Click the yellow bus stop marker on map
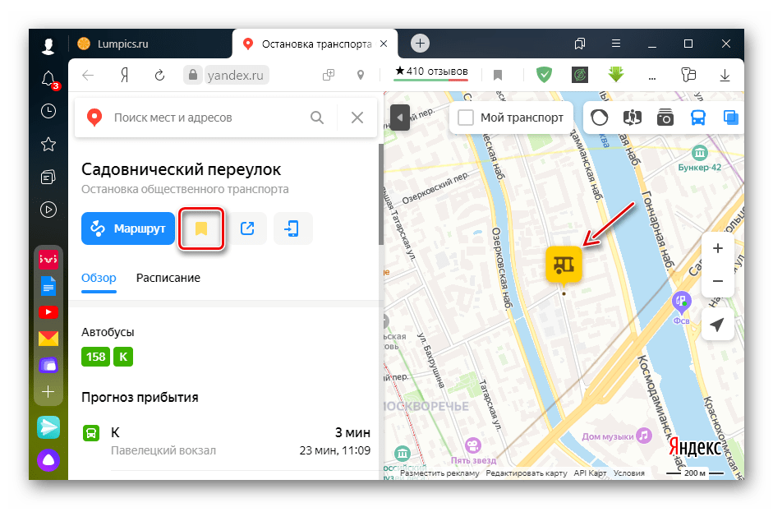The width and height of the screenshot is (773, 512). pos(564,264)
